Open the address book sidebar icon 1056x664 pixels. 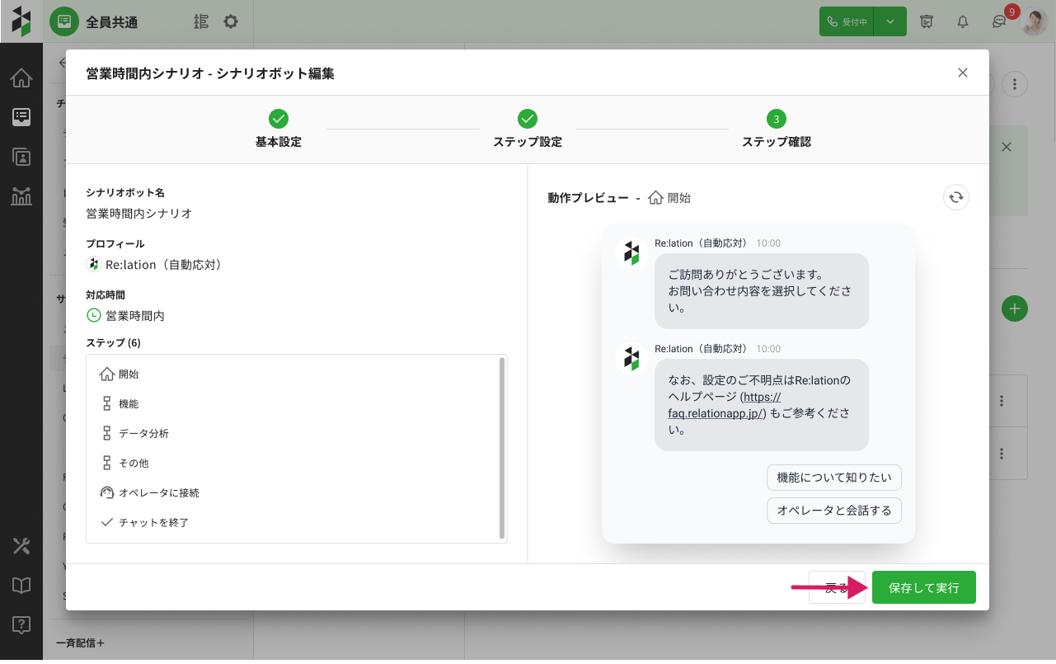click(21, 157)
